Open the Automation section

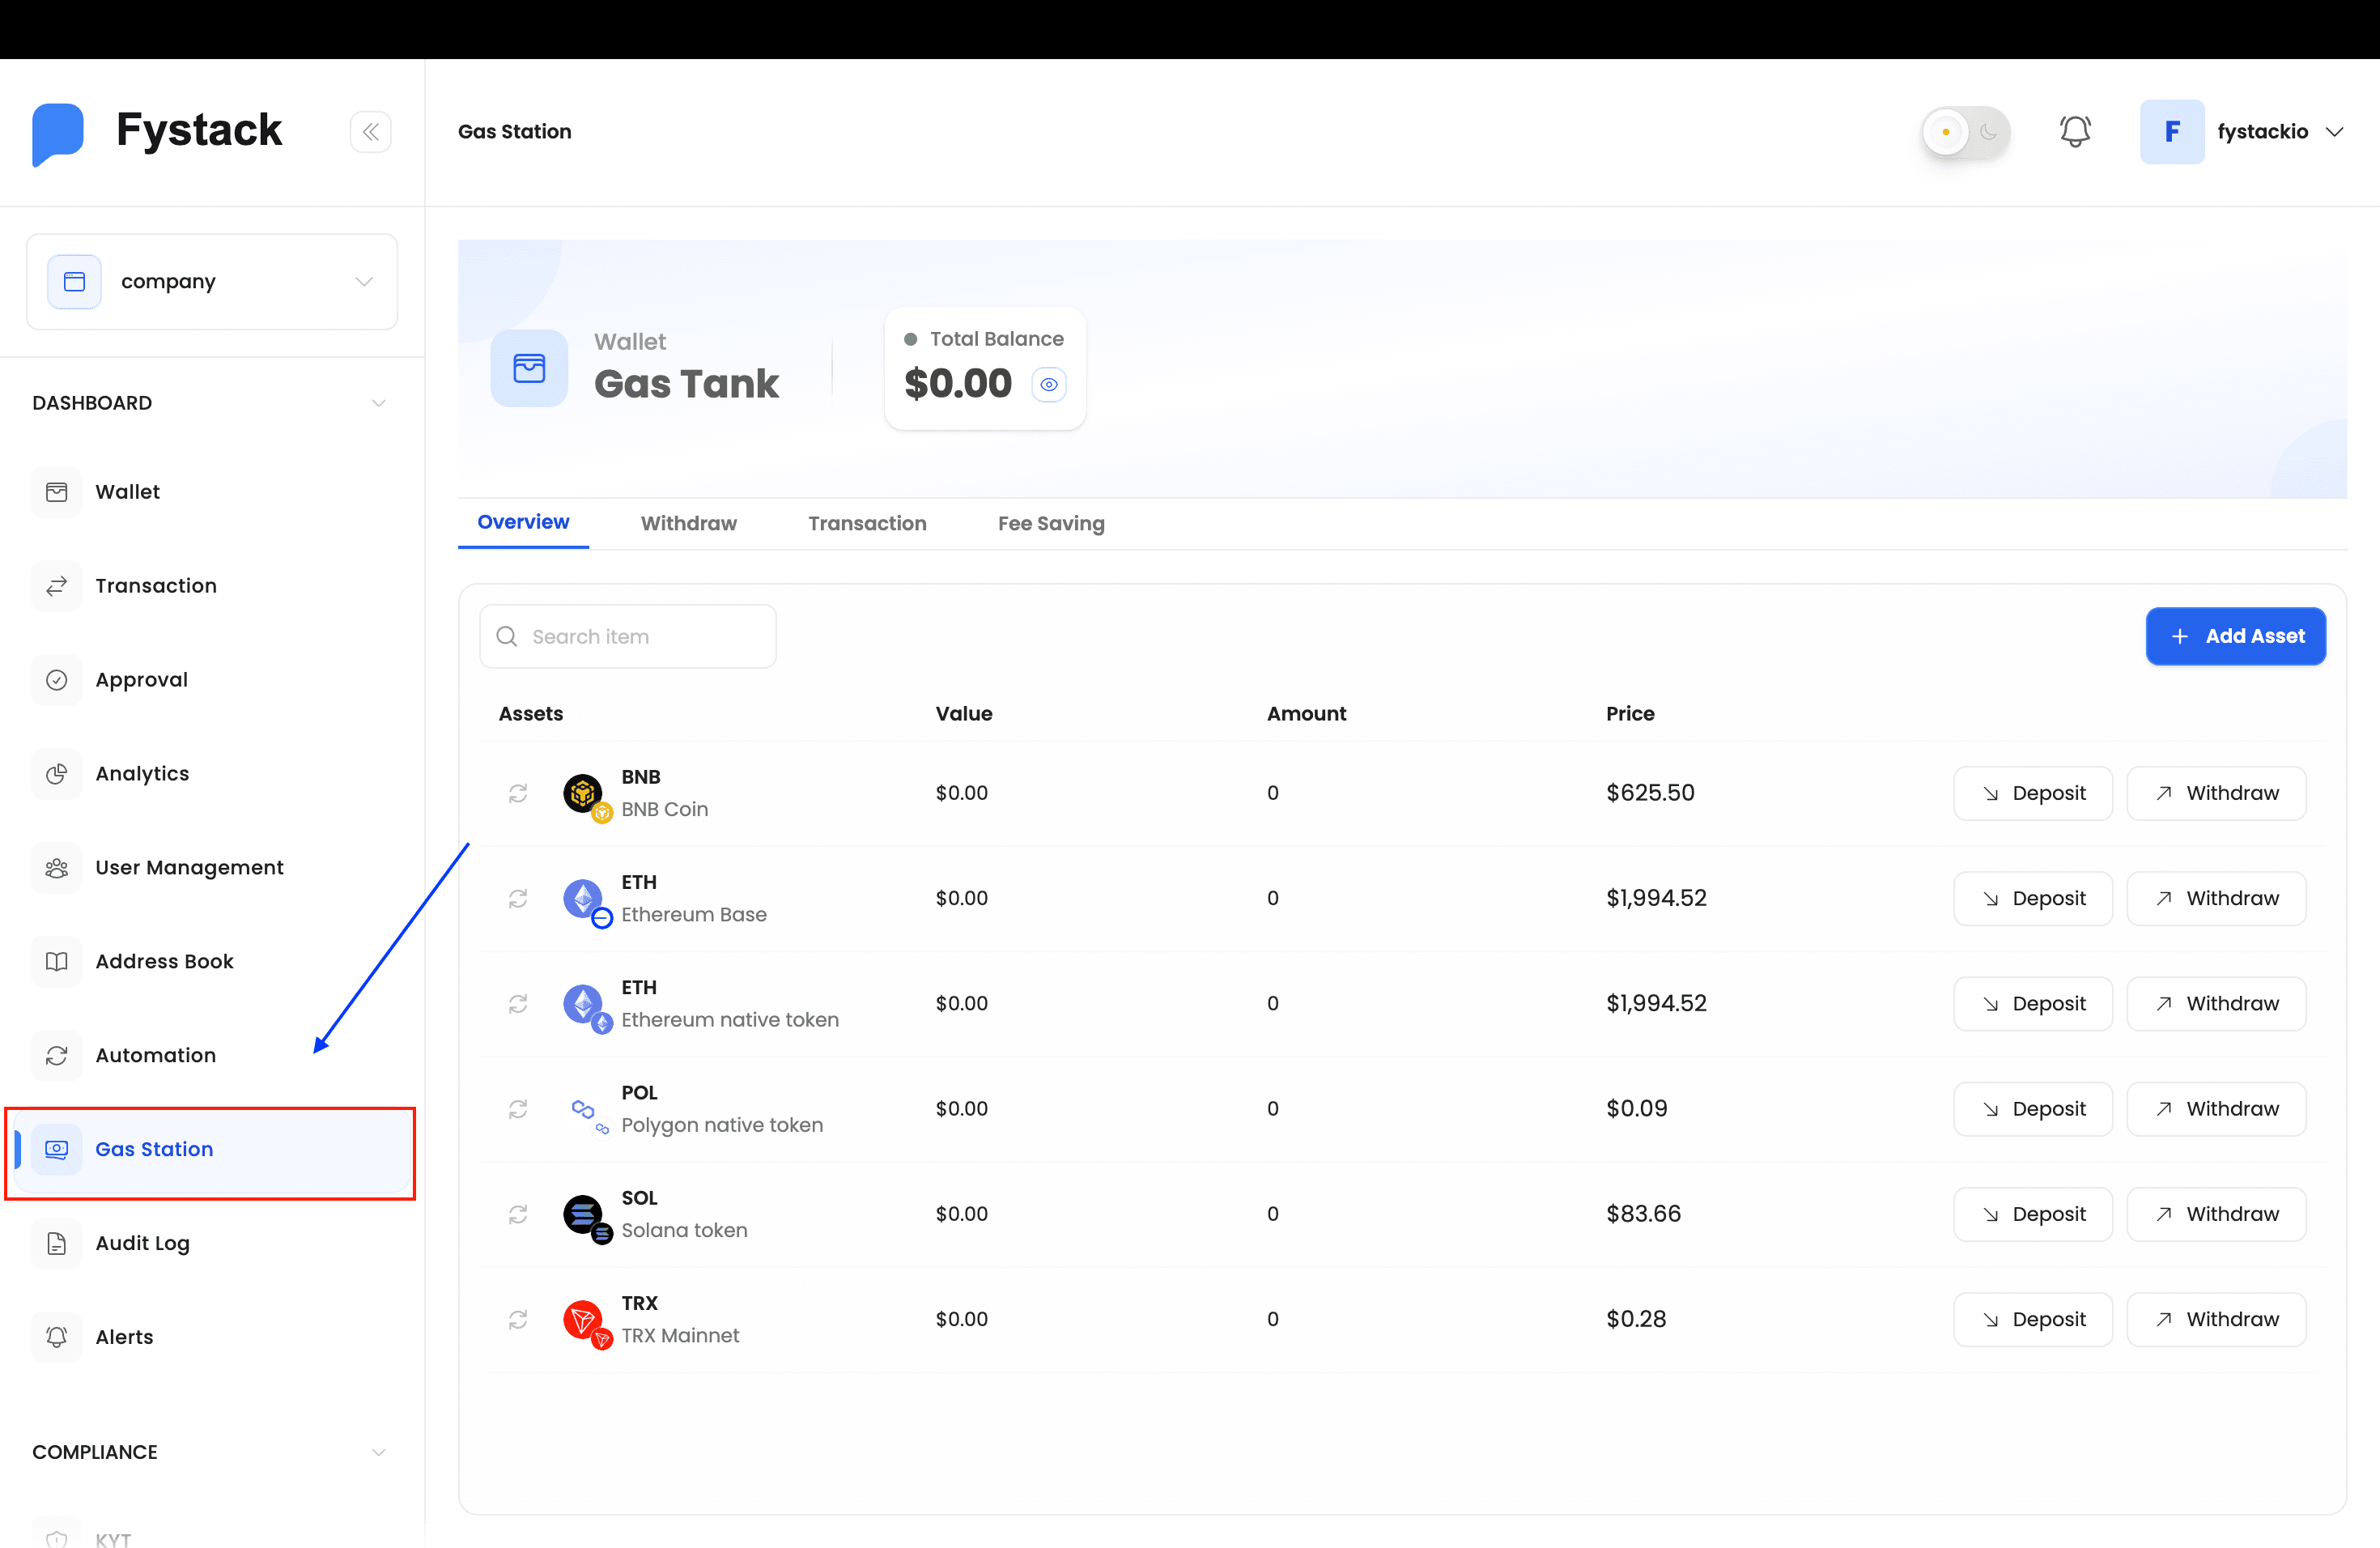point(155,1055)
